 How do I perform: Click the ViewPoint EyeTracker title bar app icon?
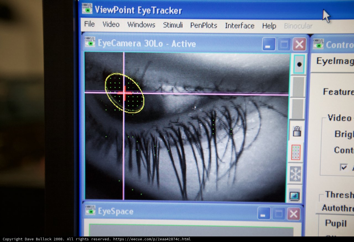[87, 9]
